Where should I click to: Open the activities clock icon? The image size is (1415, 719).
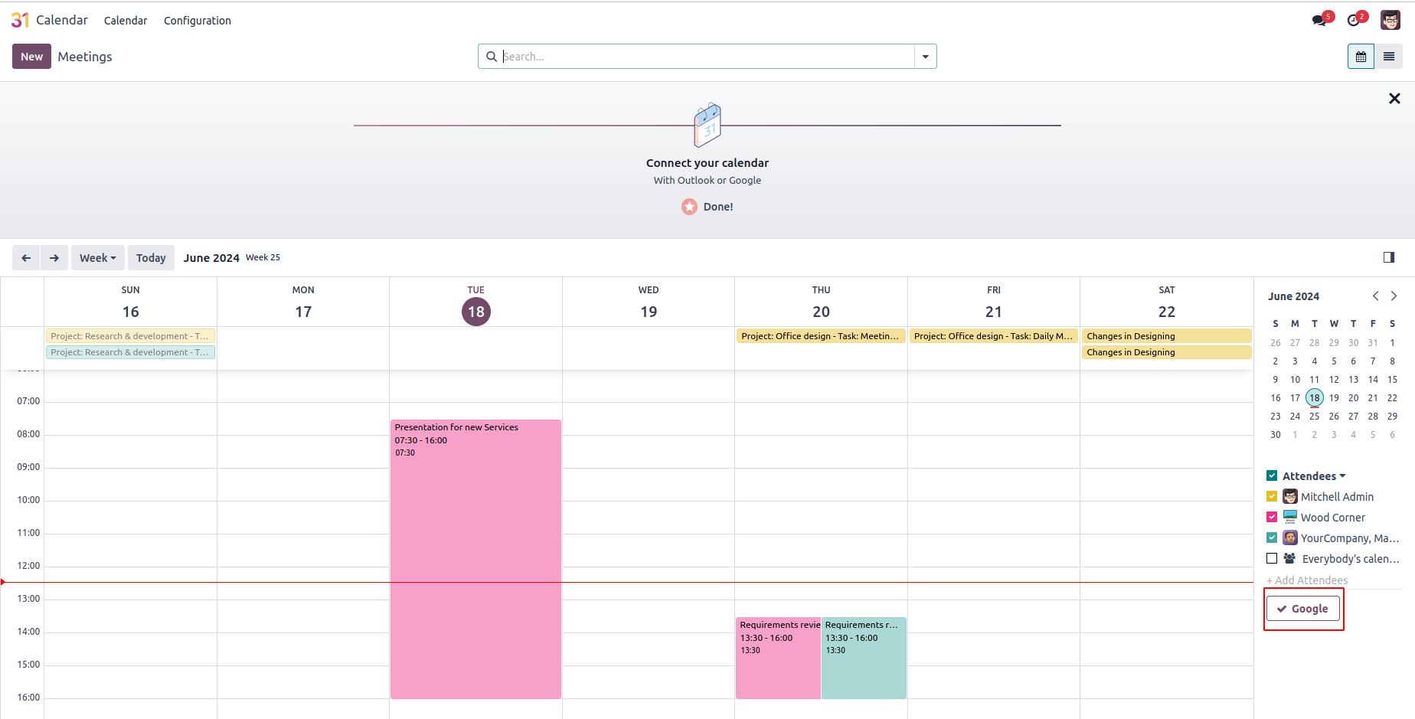tap(1354, 21)
